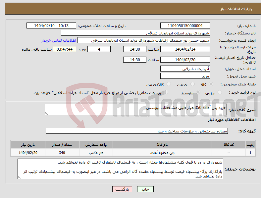Click the goods group field مصالح ساختمانی
The image size is (261, 198).
coord(137,131)
